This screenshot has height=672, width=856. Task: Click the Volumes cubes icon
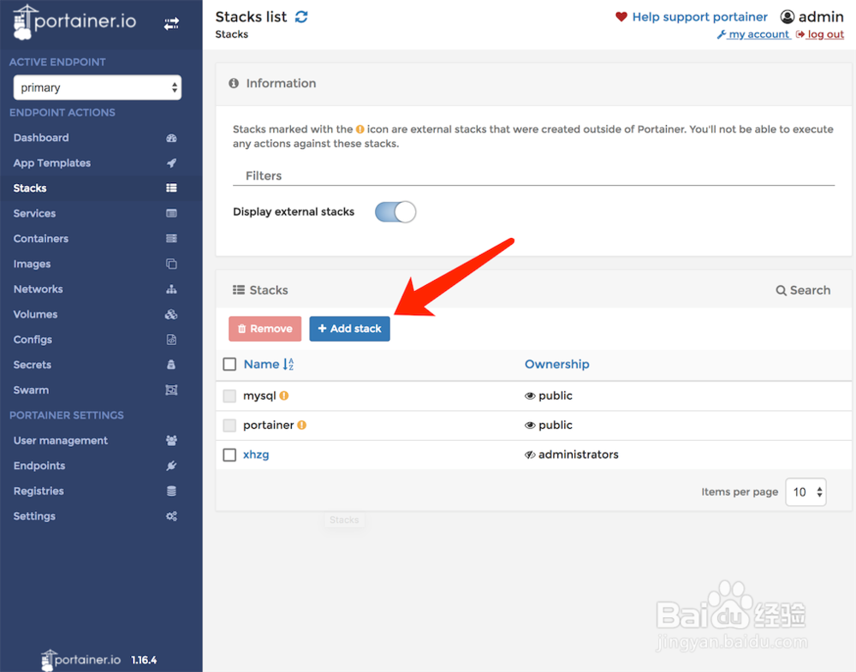(171, 314)
